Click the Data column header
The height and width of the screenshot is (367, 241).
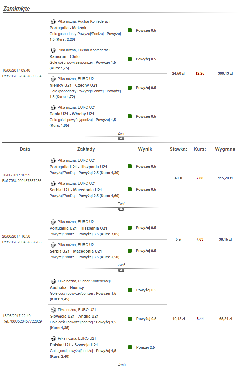pos(25,149)
